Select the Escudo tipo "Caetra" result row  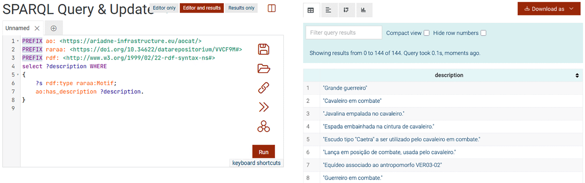tap(443, 139)
